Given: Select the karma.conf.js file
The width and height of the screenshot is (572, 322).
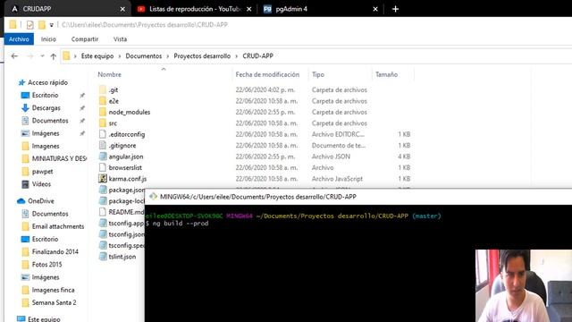Looking at the screenshot, I should coord(127,179).
